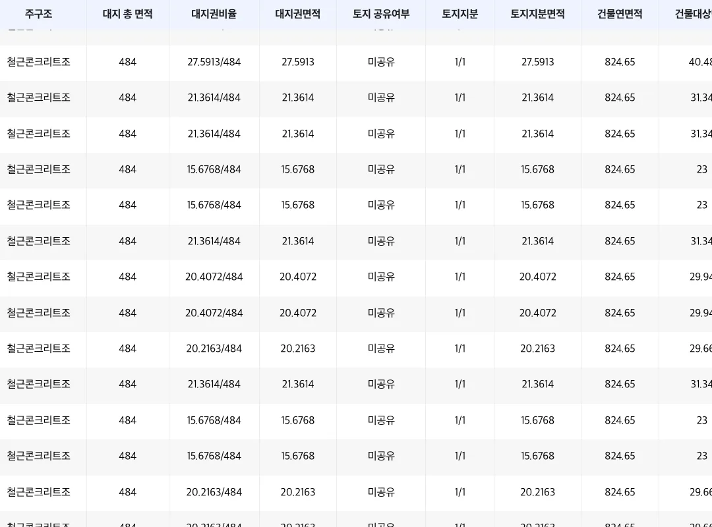Screen dimensions: 712x527
Task: Select the 27.5913/484 ratio cell
Action: point(214,62)
